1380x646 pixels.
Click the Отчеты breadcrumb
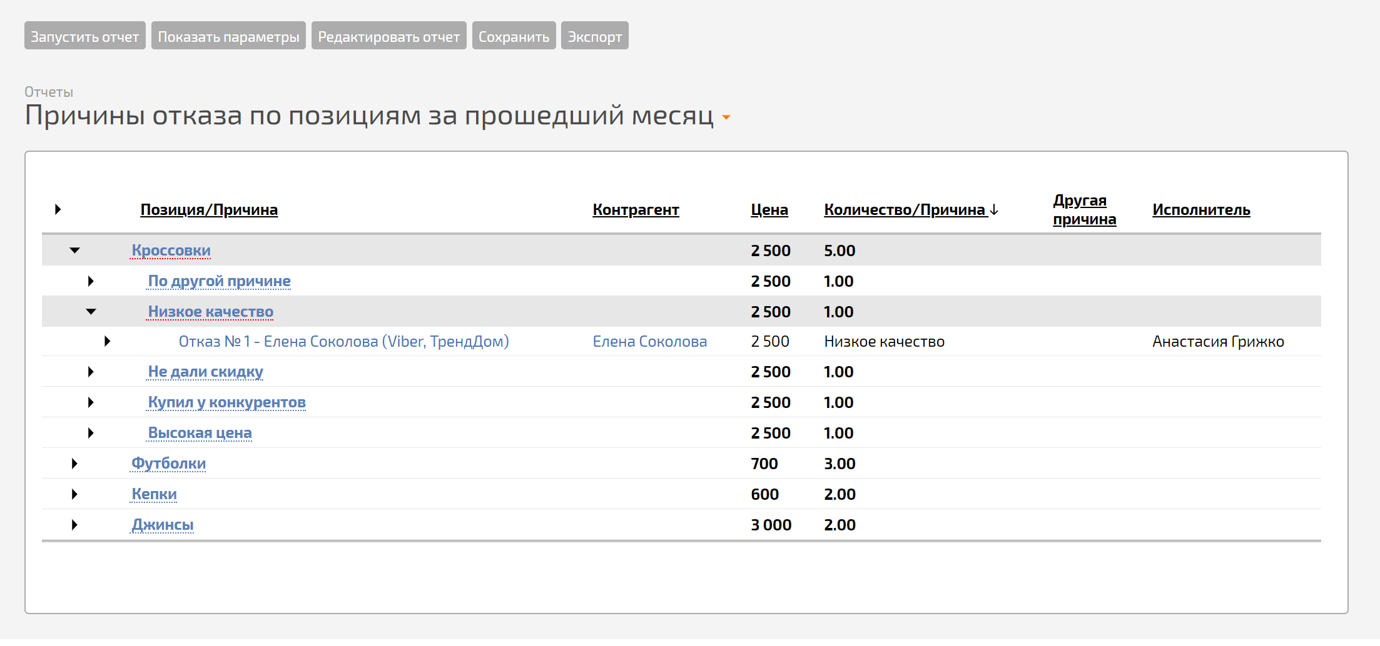click(49, 92)
